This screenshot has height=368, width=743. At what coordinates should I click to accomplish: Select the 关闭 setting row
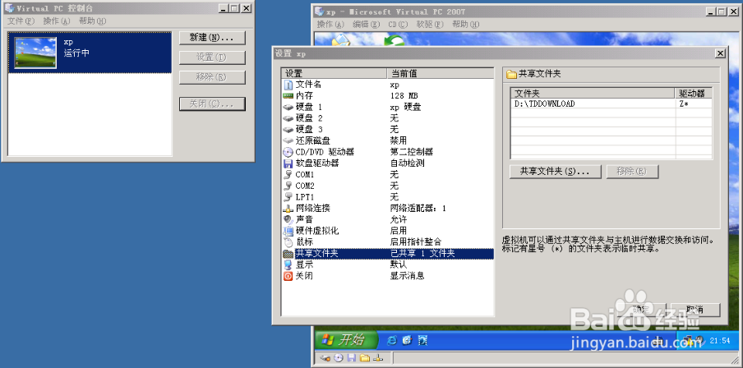pyautogui.click(x=388, y=276)
